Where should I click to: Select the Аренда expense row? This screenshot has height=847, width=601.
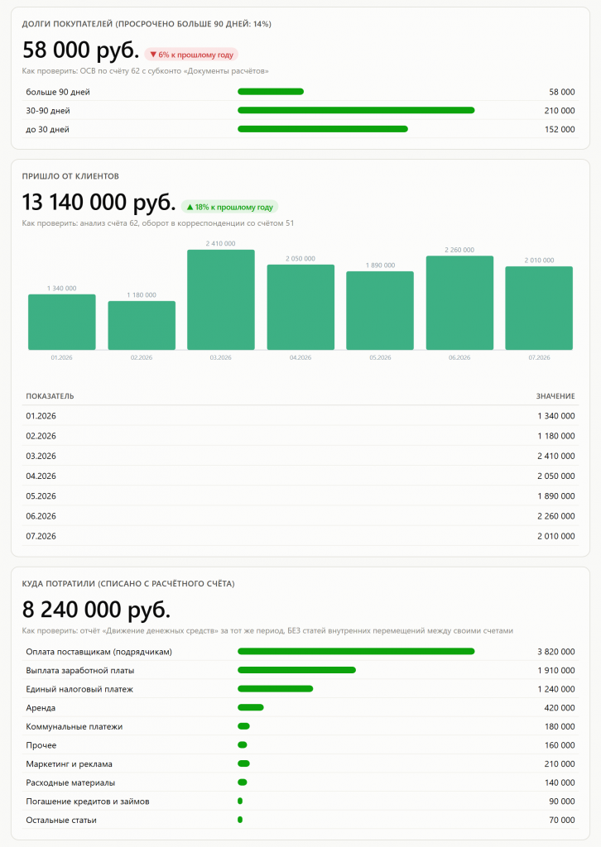[300, 708]
